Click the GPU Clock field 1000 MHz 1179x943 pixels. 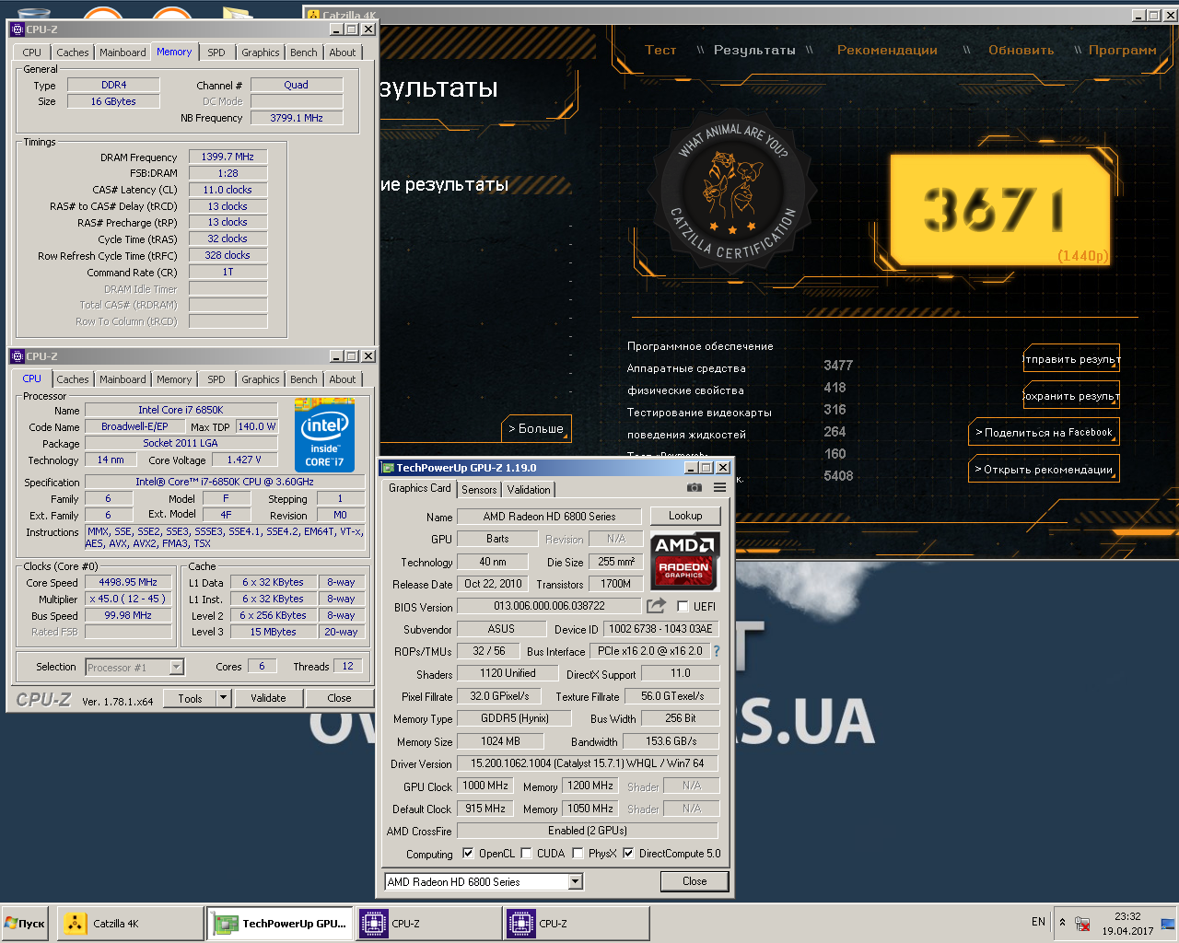coord(485,786)
